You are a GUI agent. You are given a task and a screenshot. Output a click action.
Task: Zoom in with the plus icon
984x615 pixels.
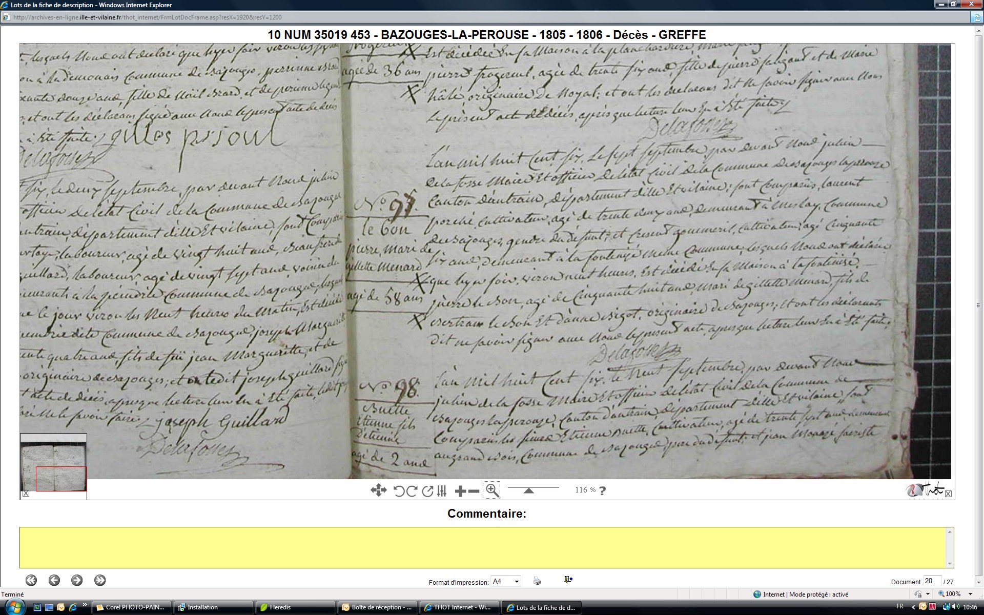460,491
